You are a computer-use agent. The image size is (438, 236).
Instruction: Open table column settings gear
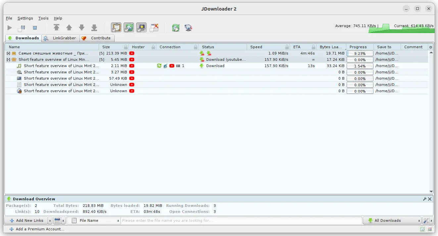coord(430,47)
